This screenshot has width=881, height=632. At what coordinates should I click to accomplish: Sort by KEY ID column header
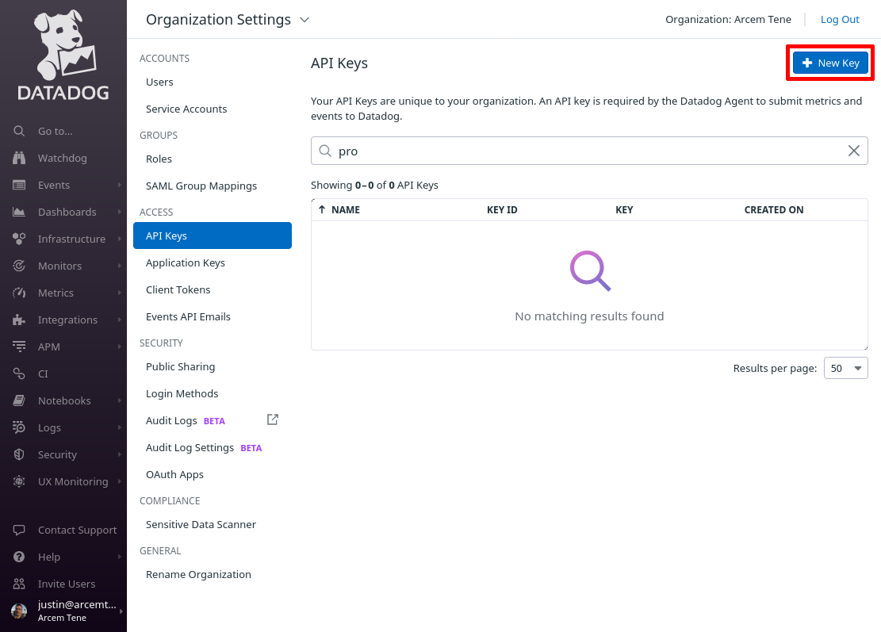pyautogui.click(x=502, y=209)
